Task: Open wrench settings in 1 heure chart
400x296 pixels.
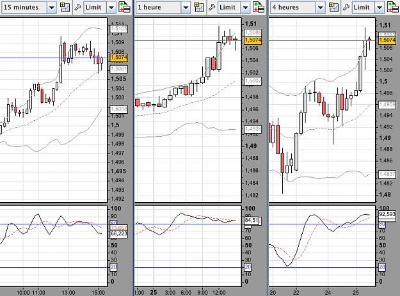Action: point(212,8)
